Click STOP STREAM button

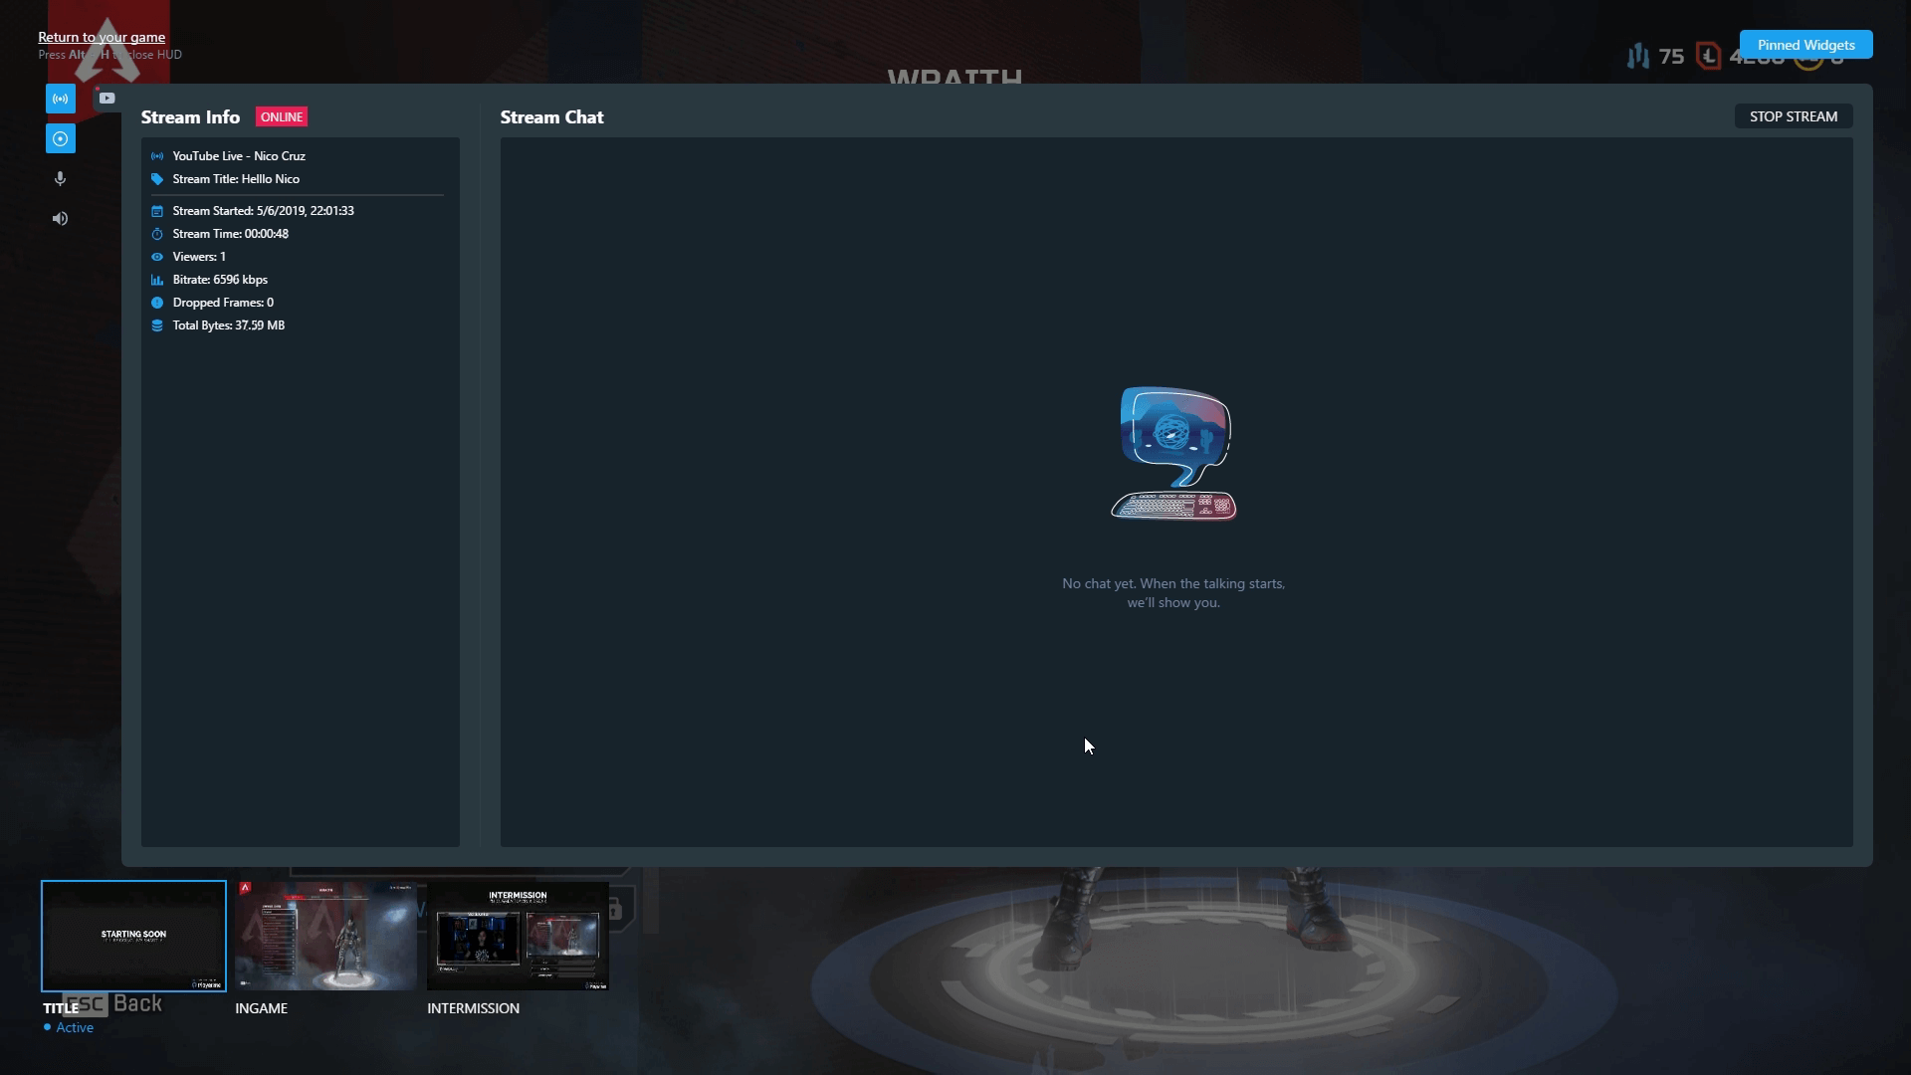pos(1793,115)
